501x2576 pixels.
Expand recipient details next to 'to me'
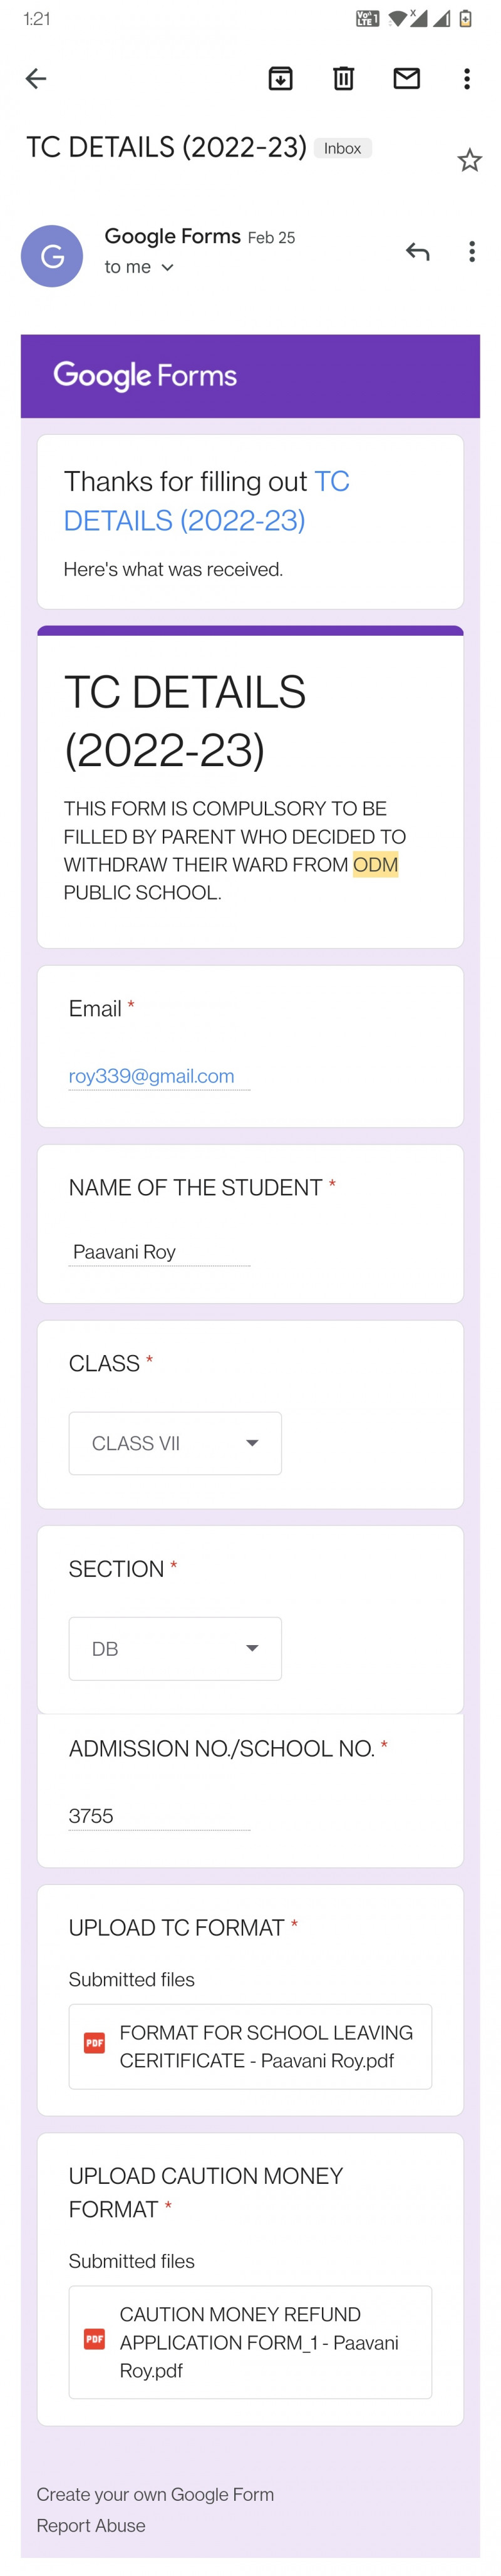coord(167,268)
